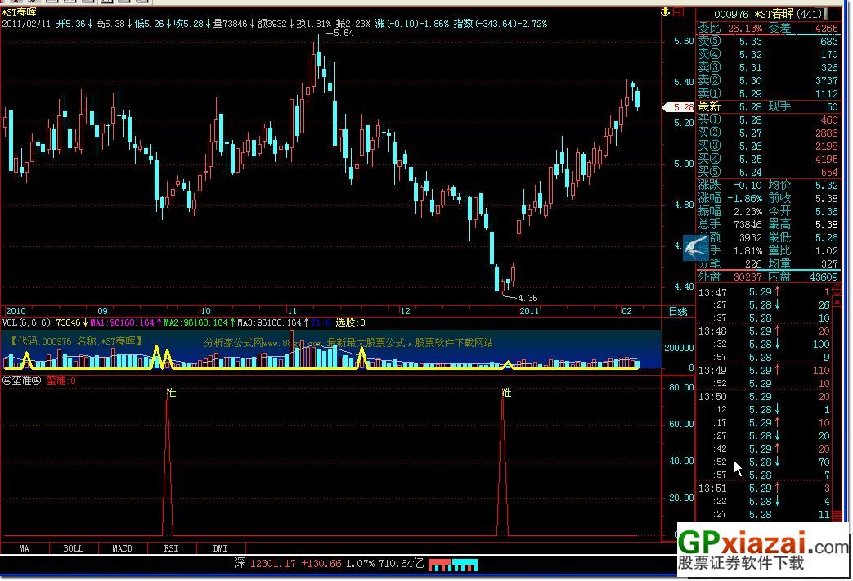
Task: Switch to the MA indicator tab
Action: [24, 548]
